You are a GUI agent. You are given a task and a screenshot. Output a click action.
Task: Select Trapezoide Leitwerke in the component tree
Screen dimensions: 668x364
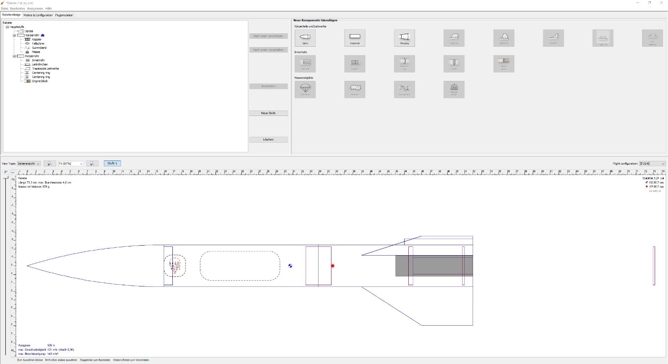coord(46,69)
